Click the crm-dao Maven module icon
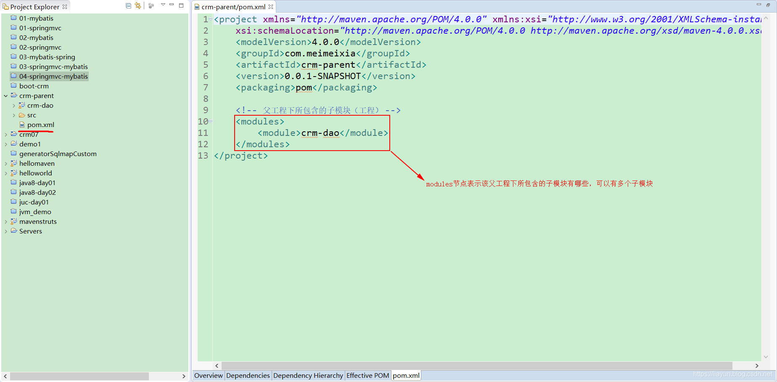777x382 pixels. click(22, 105)
